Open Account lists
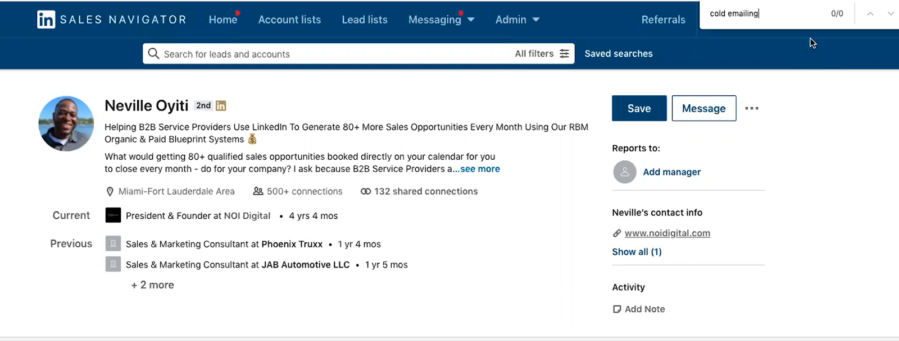The width and height of the screenshot is (899, 341). (290, 20)
